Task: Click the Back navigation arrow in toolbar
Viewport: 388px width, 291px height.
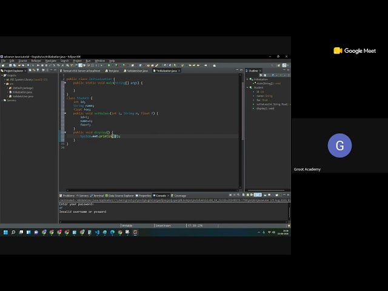Action: tap(198, 65)
